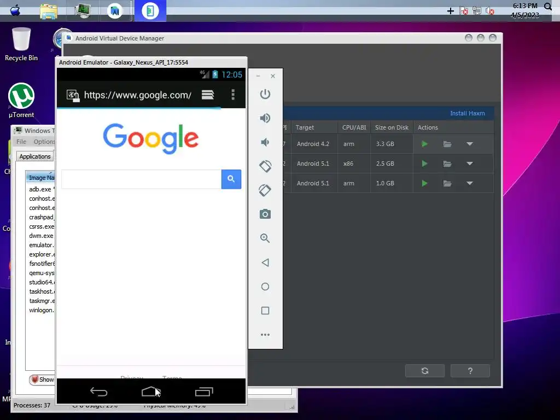Click the blue Google search button

[231, 179]
